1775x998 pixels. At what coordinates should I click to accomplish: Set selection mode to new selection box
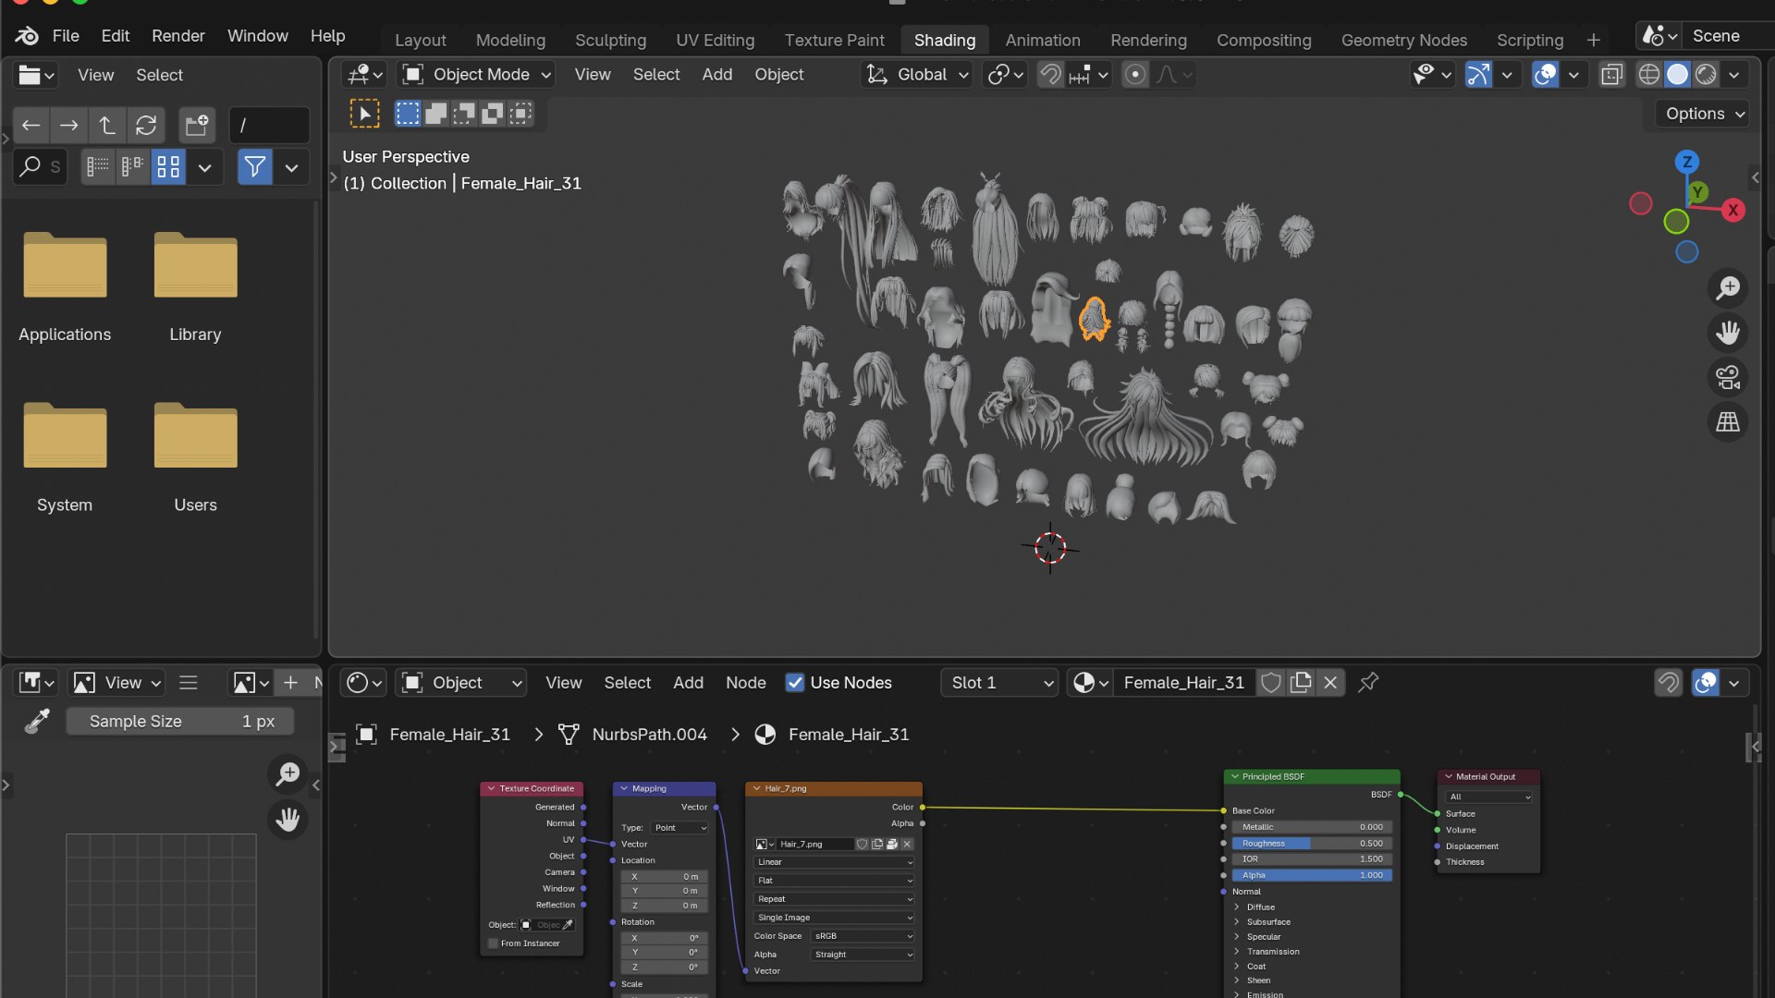pyautogui.click(x=408, y=114)
